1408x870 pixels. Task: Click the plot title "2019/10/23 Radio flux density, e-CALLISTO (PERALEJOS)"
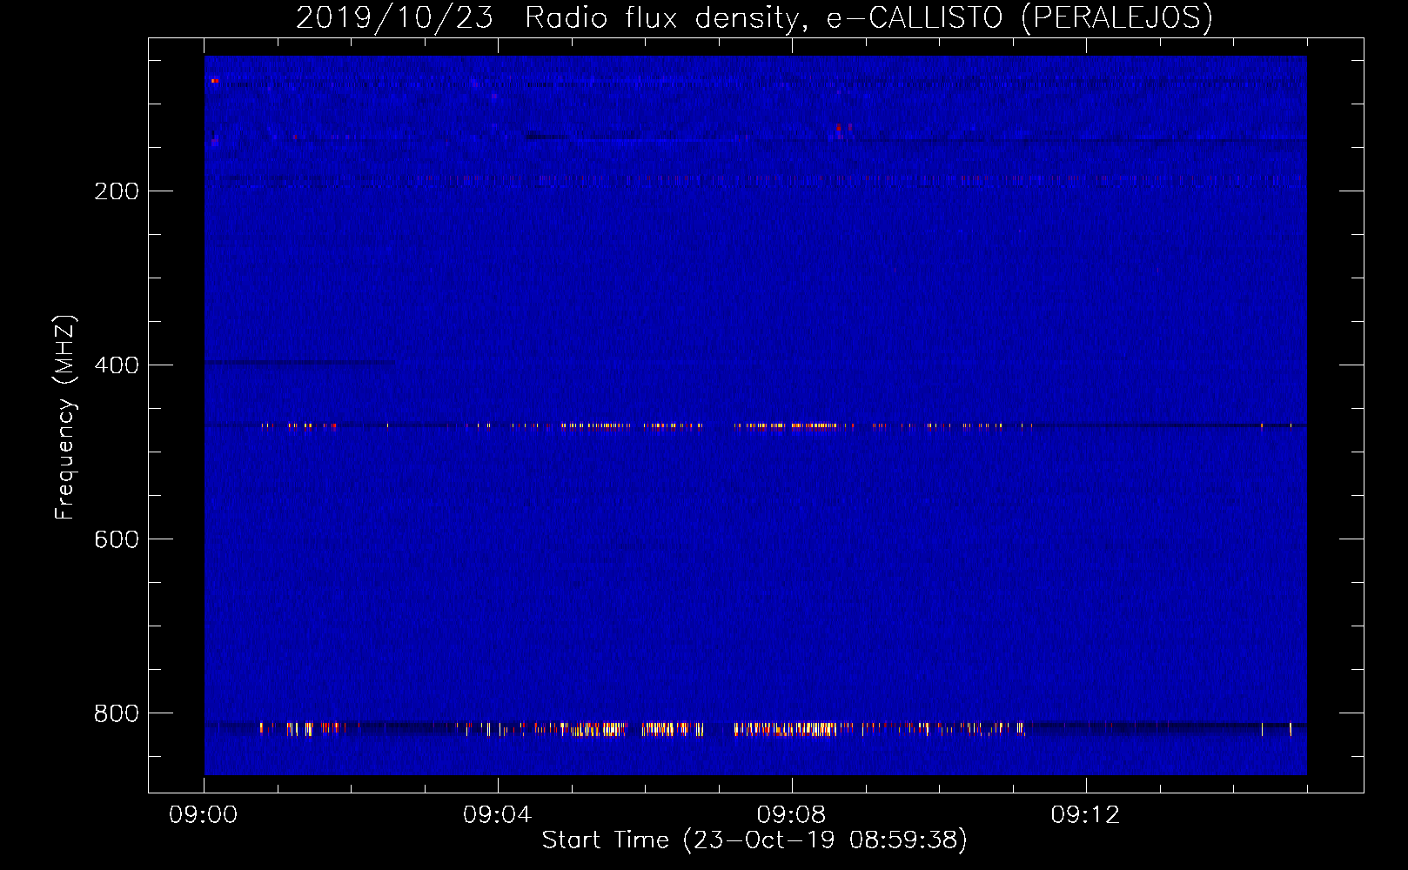(x=754, y=17)
